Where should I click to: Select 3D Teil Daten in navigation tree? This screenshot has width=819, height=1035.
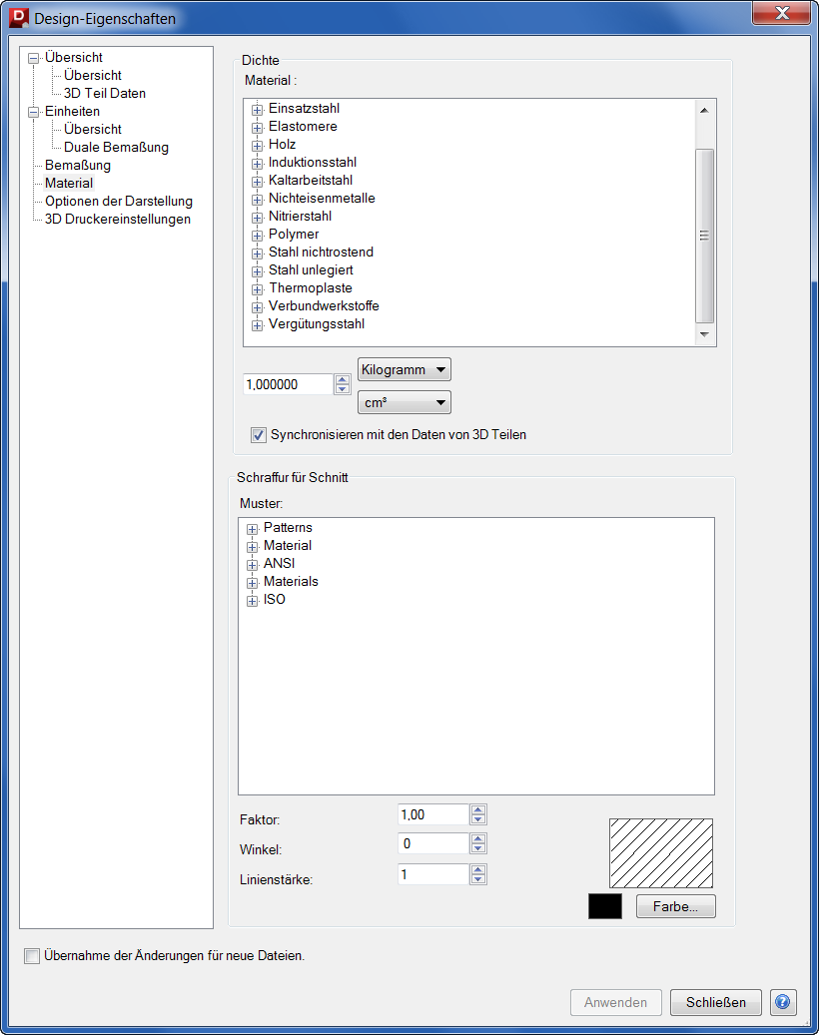(x=104, y=93)
